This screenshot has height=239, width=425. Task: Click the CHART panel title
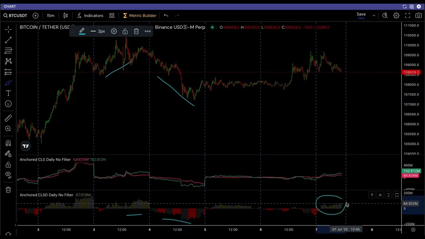(10, 7)
